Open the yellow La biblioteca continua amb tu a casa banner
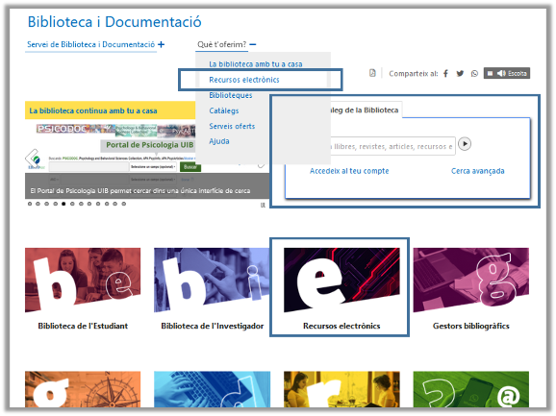Viewport: 556px width, 416px height. click(x=110, y=110)
